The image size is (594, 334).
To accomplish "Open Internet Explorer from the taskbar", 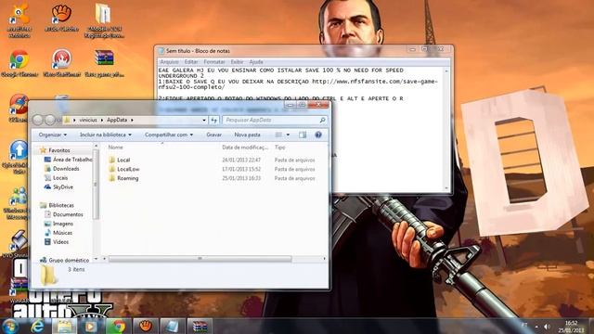I will tap(37, 326).
